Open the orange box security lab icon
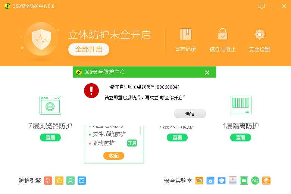Image resolution: width=291 pixels, height=194 pixels. 266,181
